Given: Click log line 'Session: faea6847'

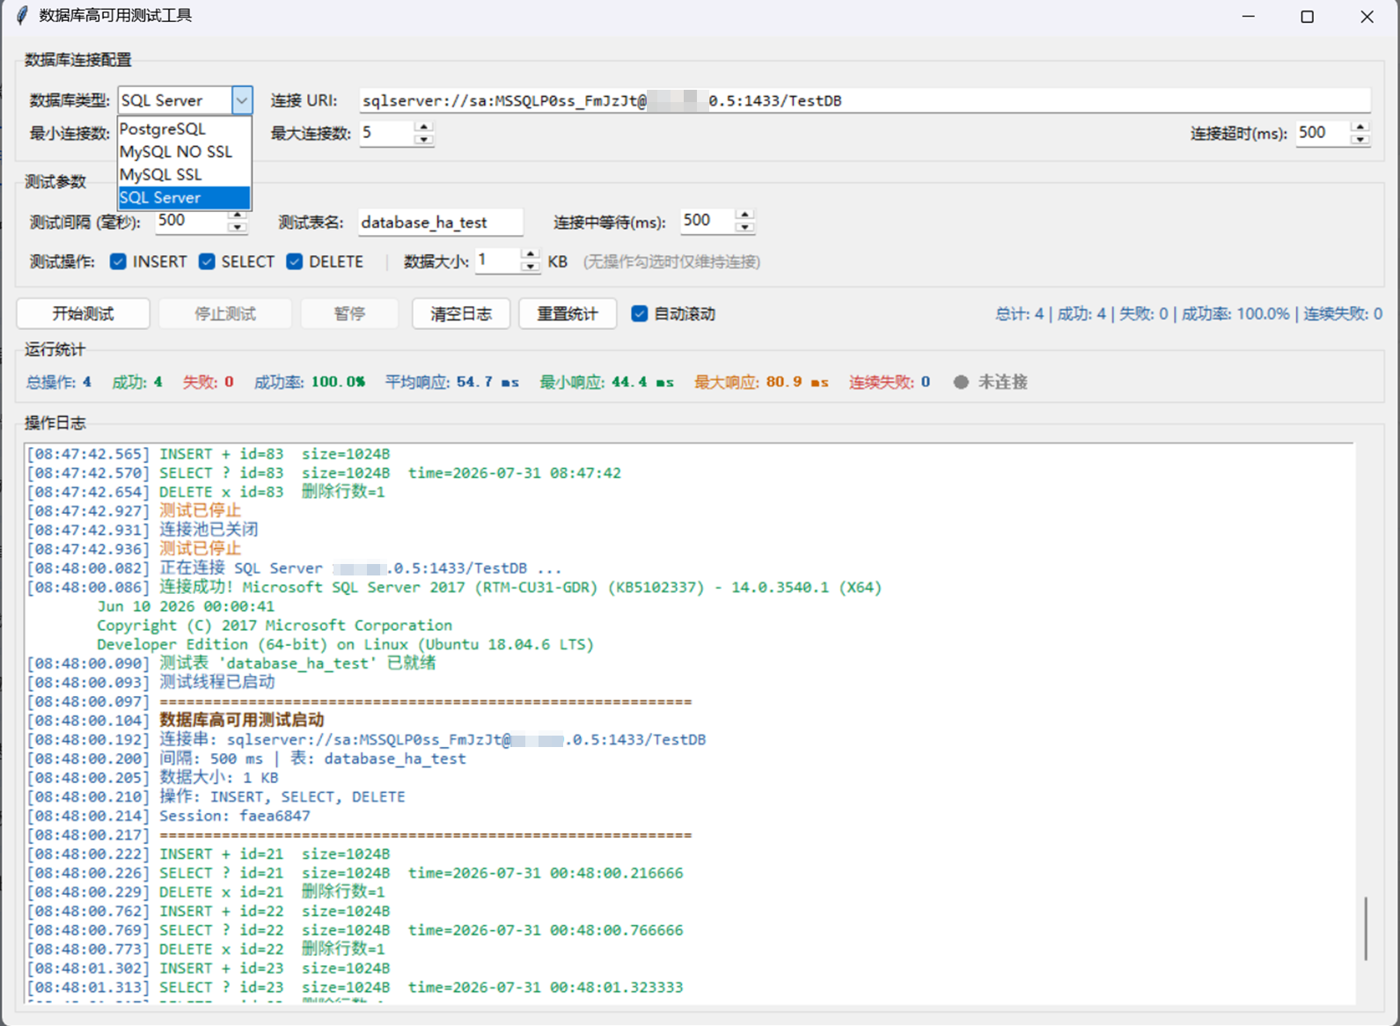Looking at the screenshot, I should (235, 816).
